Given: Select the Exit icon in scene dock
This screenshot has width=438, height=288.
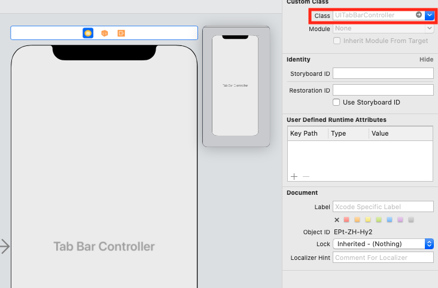Looking at the screenshot, I should pyautogui.click(x=121, y=33).
